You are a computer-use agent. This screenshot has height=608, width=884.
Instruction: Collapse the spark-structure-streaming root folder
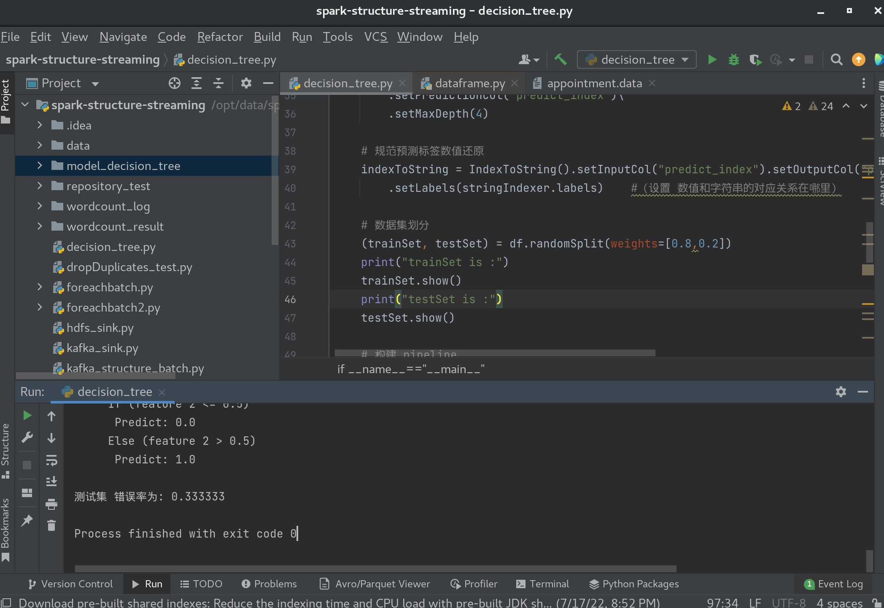tap(25, 105)
